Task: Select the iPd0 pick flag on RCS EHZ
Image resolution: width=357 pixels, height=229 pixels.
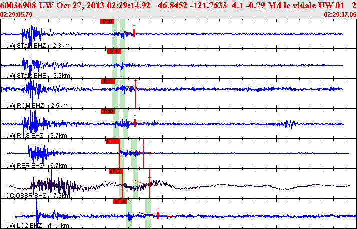Action: pos(108,111)
